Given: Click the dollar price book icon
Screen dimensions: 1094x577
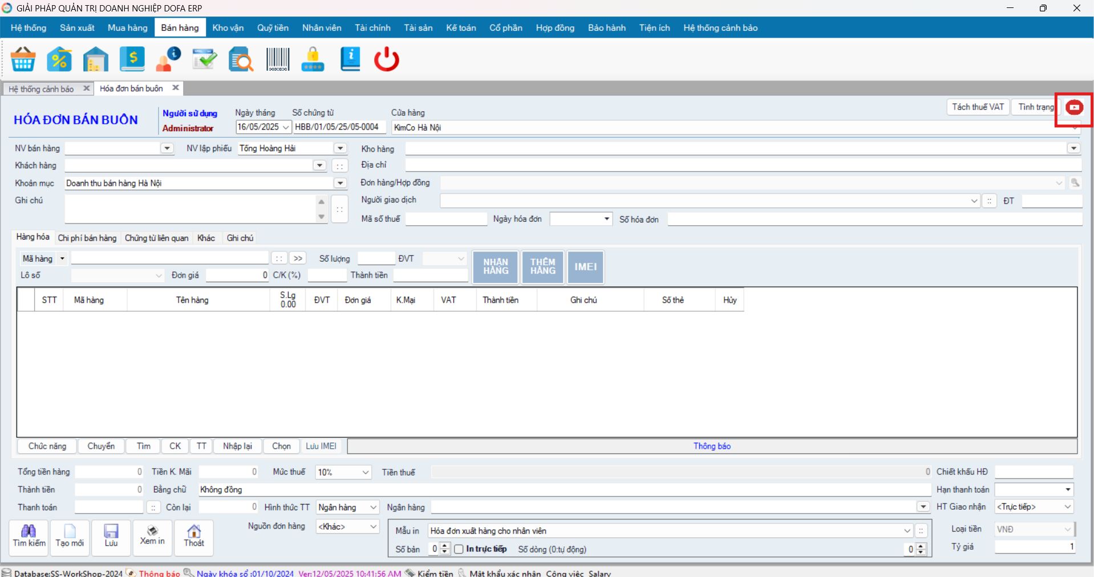Looking at the screenshot, I should pos(132,59).
